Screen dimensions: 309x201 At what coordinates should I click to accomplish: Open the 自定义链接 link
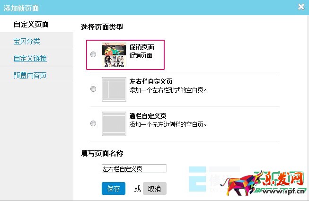[x=30, y=58]
